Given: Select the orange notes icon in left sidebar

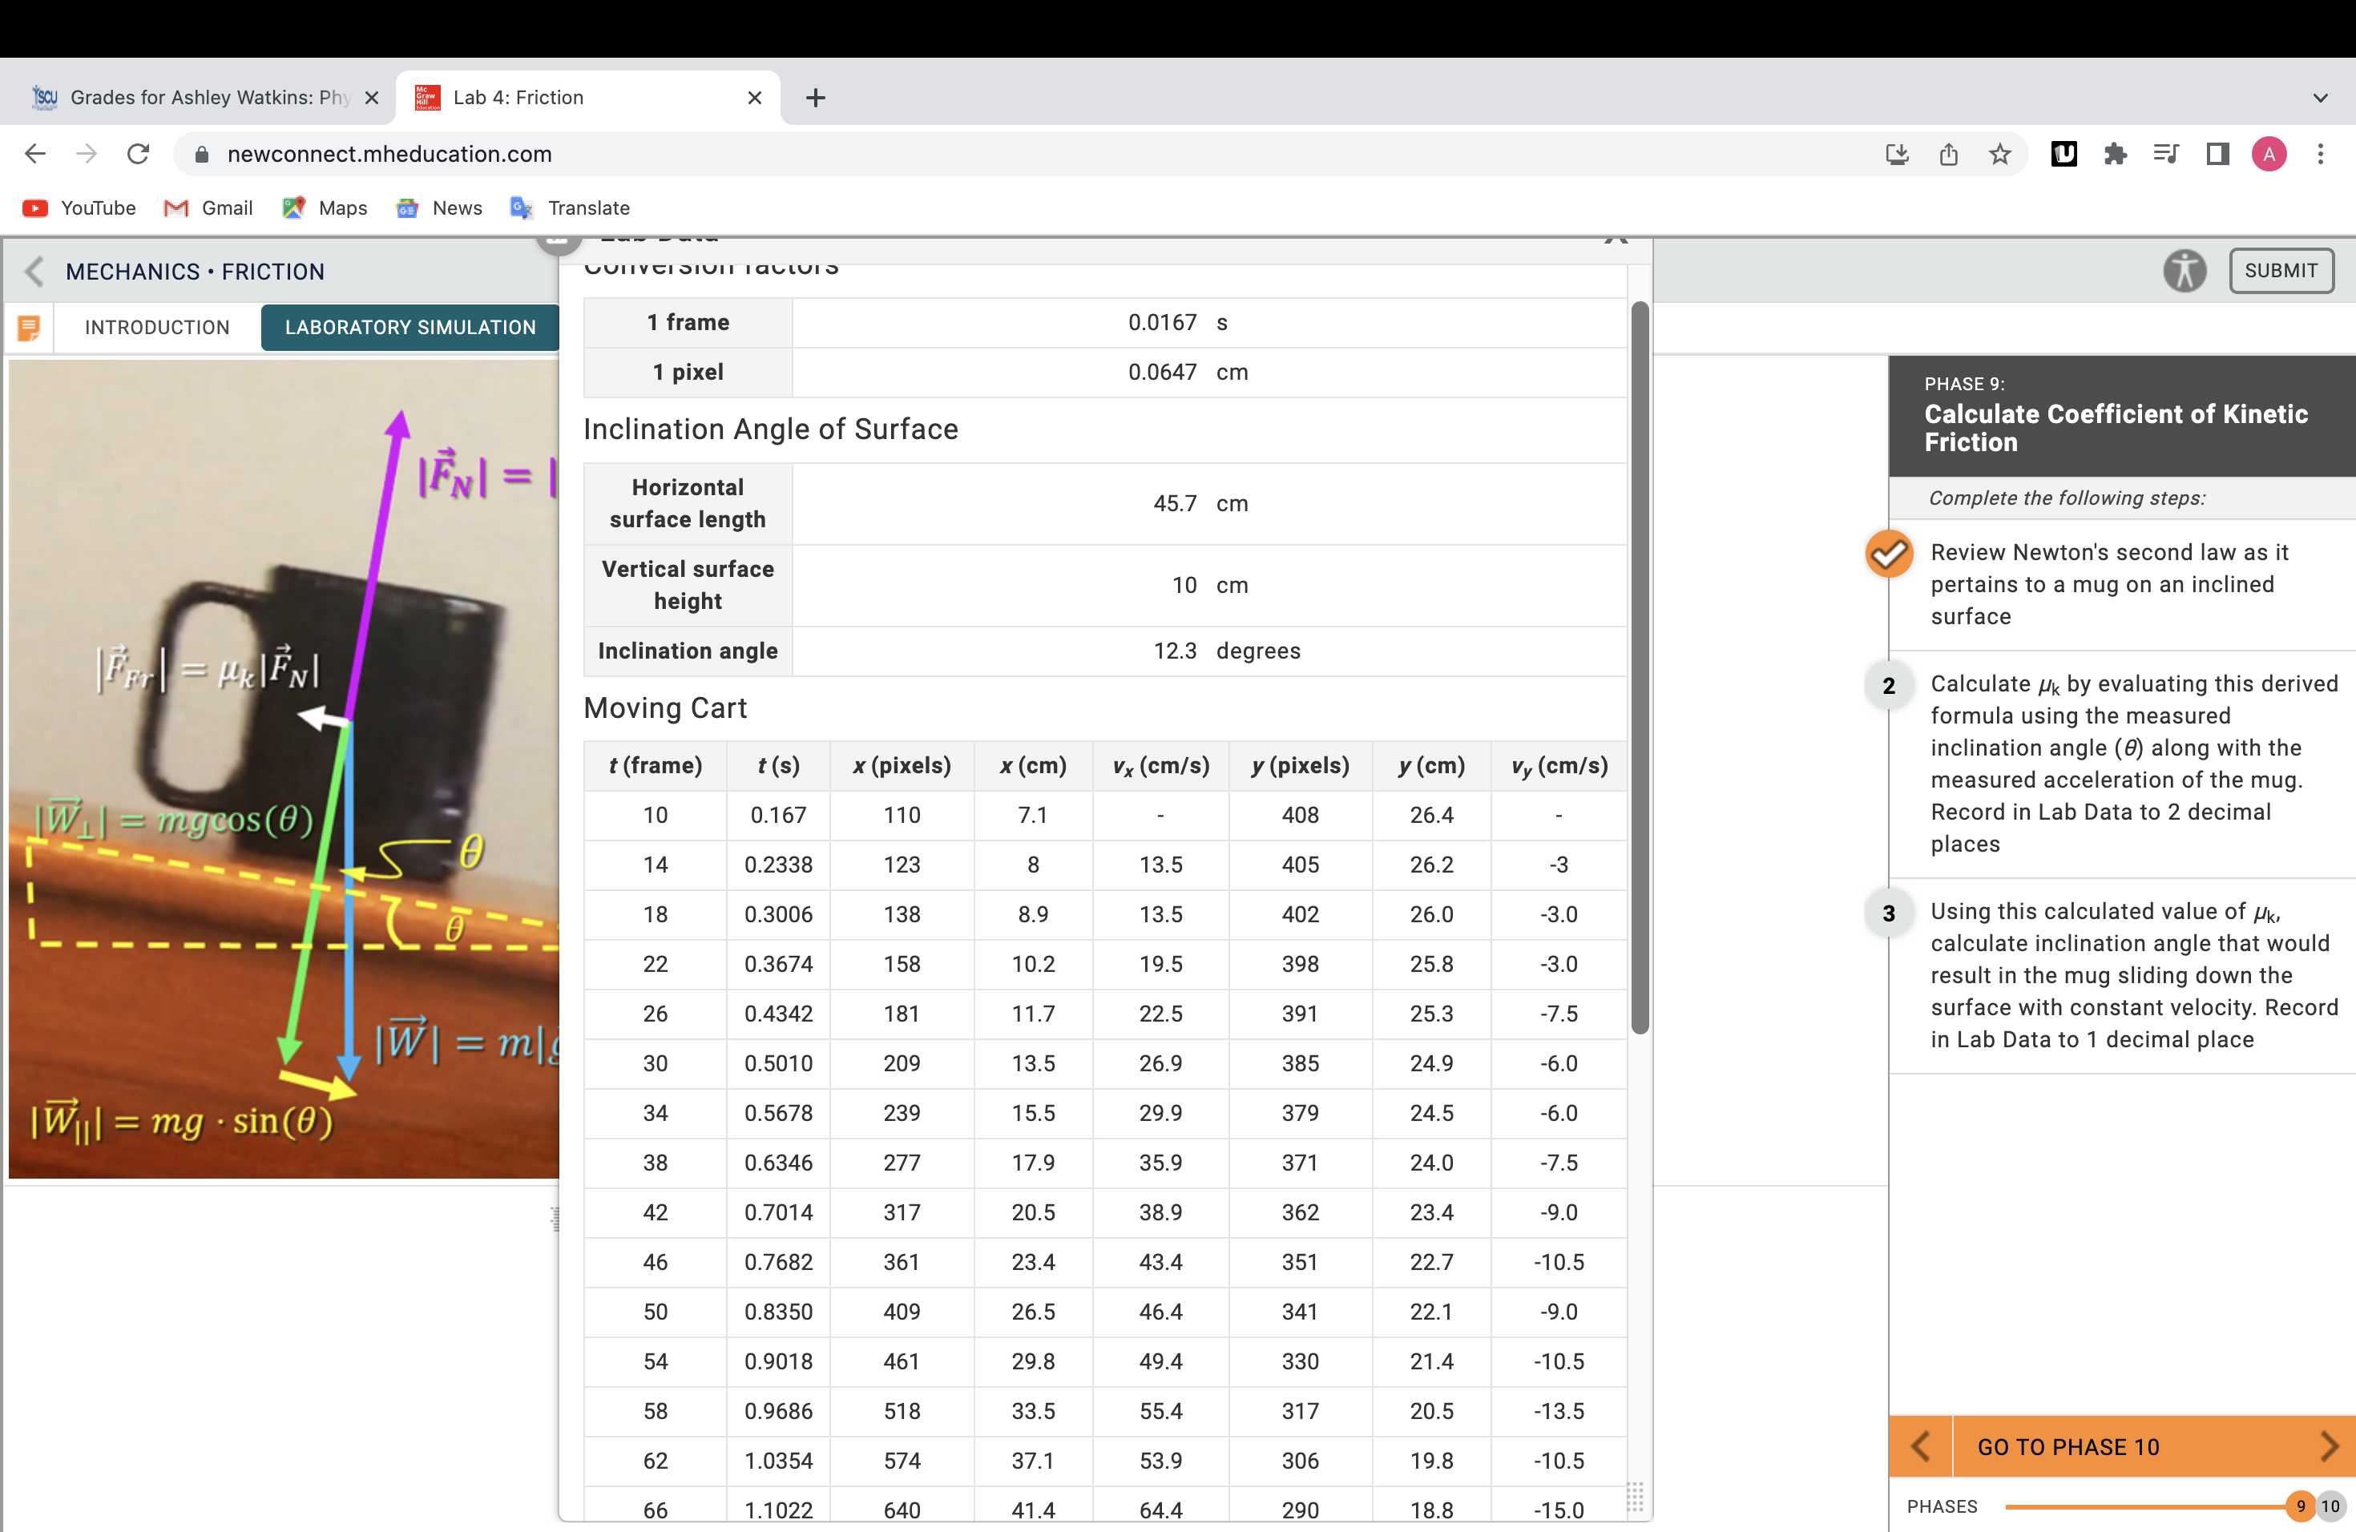Looking at the screenshot, I should [29, 328].
